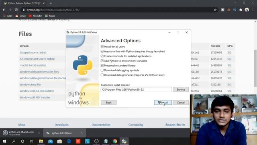
Task: Toggle Create shortcuts for installed applications
Action: click(x=102, y=56)
